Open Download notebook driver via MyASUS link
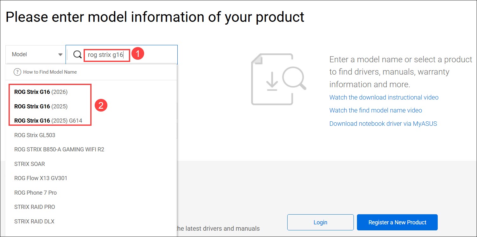The width and height of the screenshot is (477, 237). (x=383, y=124)
